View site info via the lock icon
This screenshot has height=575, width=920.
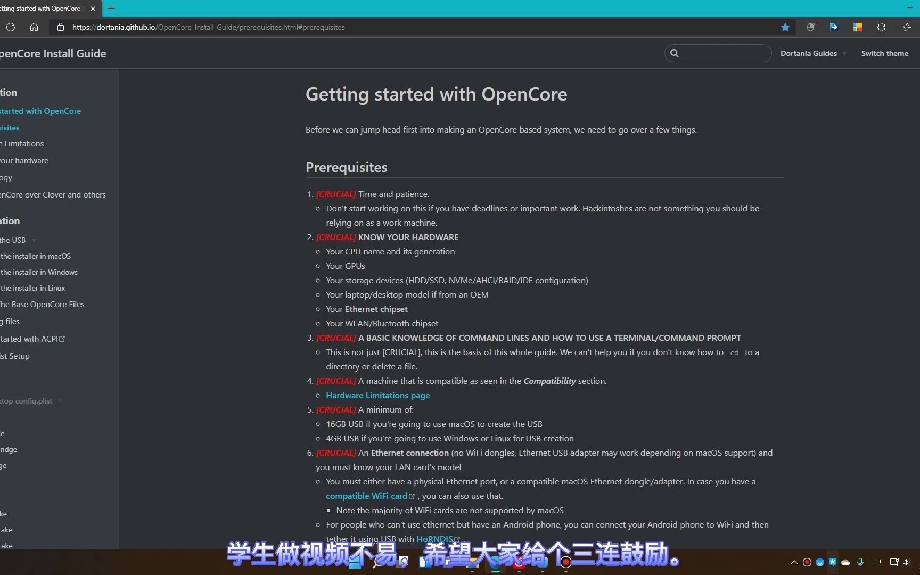tap(61, 27)
